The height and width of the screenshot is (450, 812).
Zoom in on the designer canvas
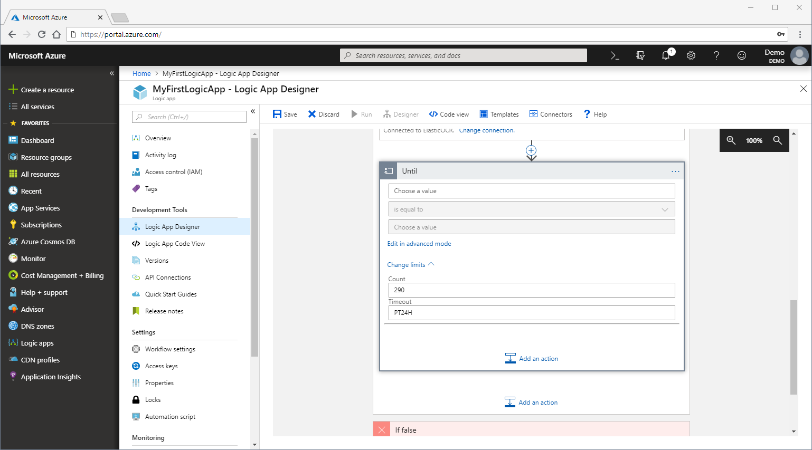coord(731,140)
